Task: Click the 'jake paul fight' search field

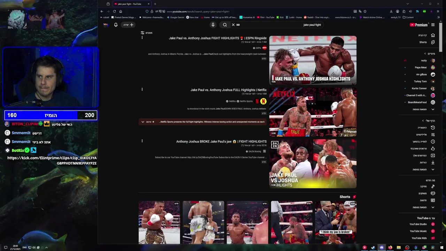Action: click(279, 25)
